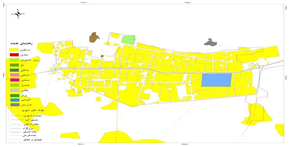Click the lime meadow (چمنزار) legend swatch
290x147 pixels.
click(x=15, y=85)
